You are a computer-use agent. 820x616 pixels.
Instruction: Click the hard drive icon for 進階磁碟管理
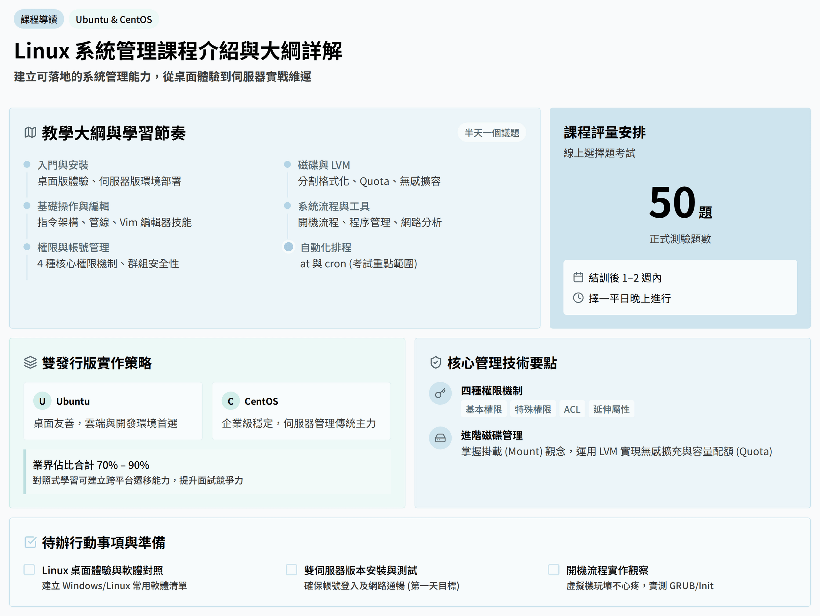(x=440, y=438)
